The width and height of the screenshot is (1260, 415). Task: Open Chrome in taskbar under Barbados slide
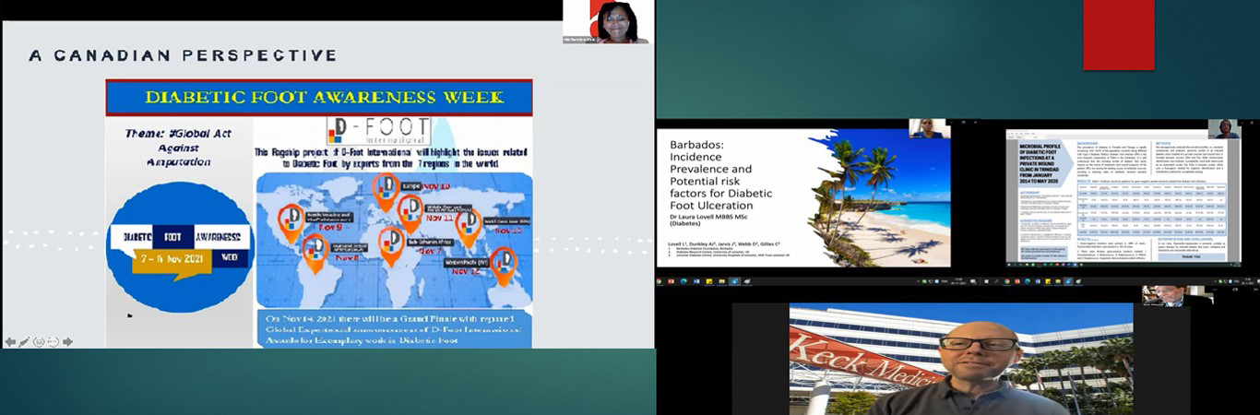click(x=659, y=281)
